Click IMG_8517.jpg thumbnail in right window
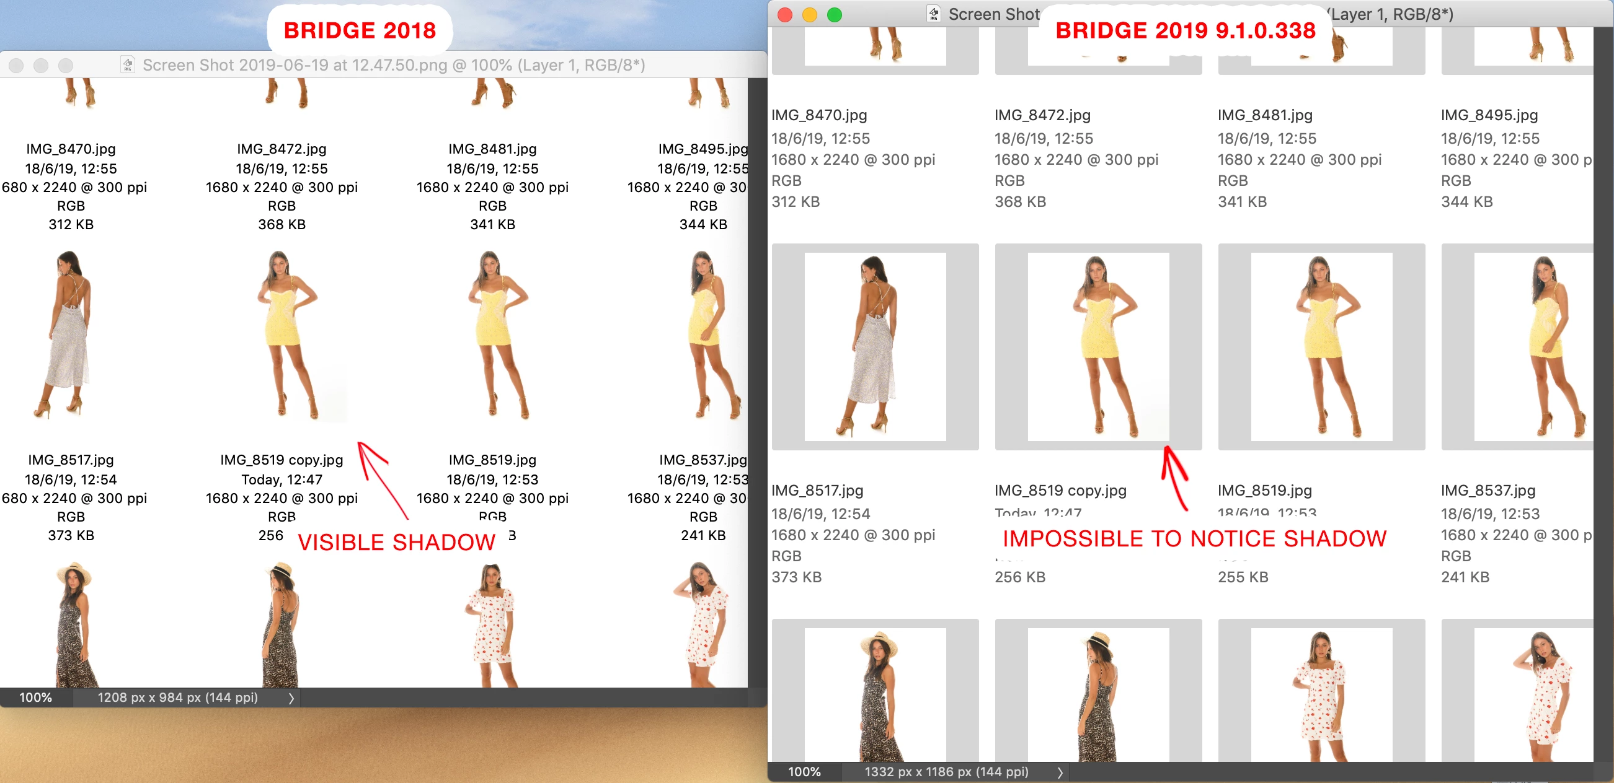1614x783 pixels. coord(875,346)
